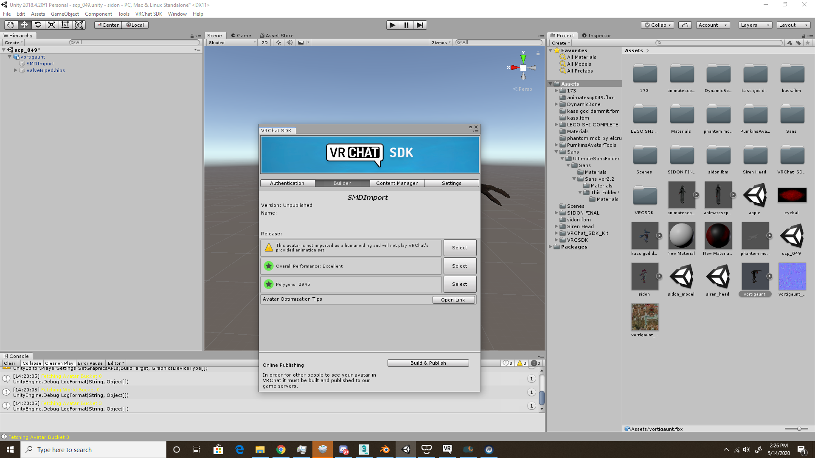Click Select next to Polygons row
The width and height of the screenshot is (815, 458).
(460, 284)
